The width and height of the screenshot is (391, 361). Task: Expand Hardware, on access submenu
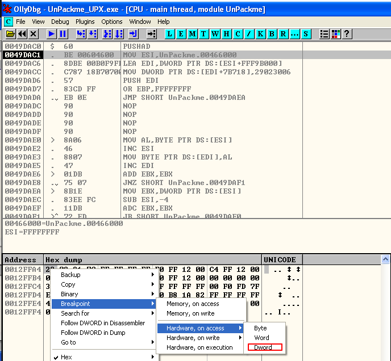click(201, 329)
